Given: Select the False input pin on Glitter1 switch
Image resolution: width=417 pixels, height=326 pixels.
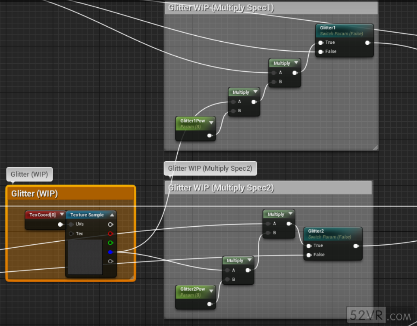Looking at the screenshot, I should click(x=321, y=52).
